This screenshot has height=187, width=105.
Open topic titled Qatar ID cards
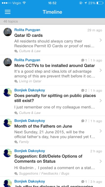point(28,35)
